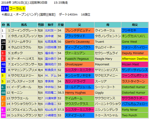Select horse name プレスティージオ

pos(22,81)
